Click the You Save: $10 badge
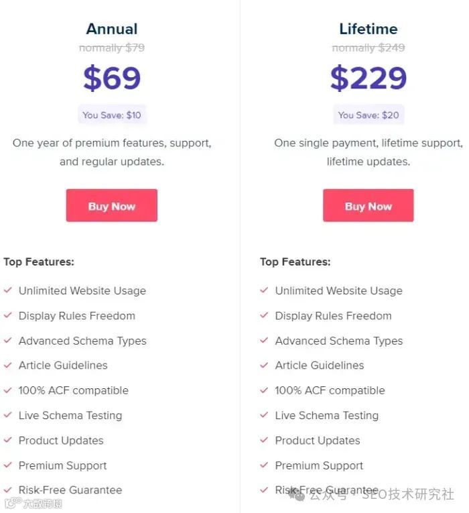 112,115
